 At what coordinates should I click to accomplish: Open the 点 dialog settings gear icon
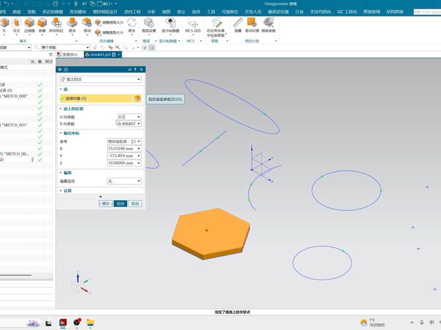click(x=60, y=69)
